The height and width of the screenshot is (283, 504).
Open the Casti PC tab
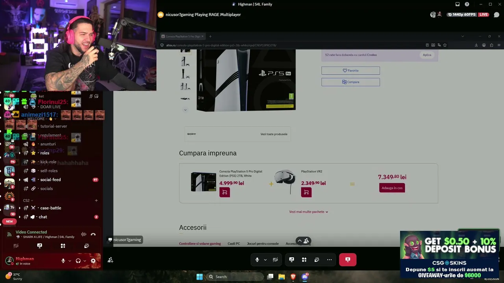(x=234, y=244)
